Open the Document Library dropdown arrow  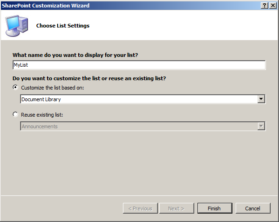261,99
